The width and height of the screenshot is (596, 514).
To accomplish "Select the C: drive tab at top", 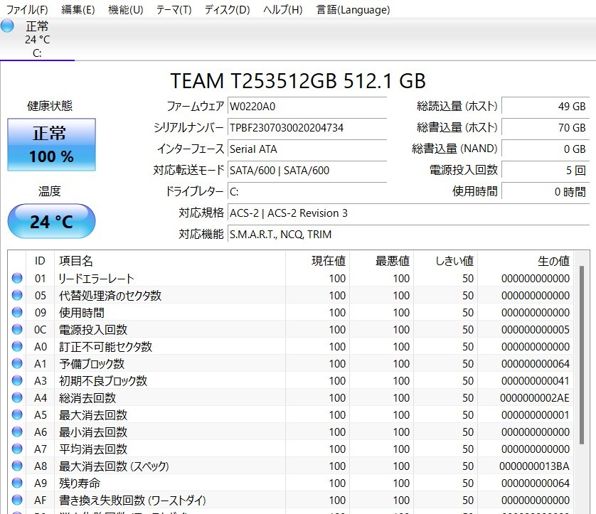I will [x=37, y=40].
